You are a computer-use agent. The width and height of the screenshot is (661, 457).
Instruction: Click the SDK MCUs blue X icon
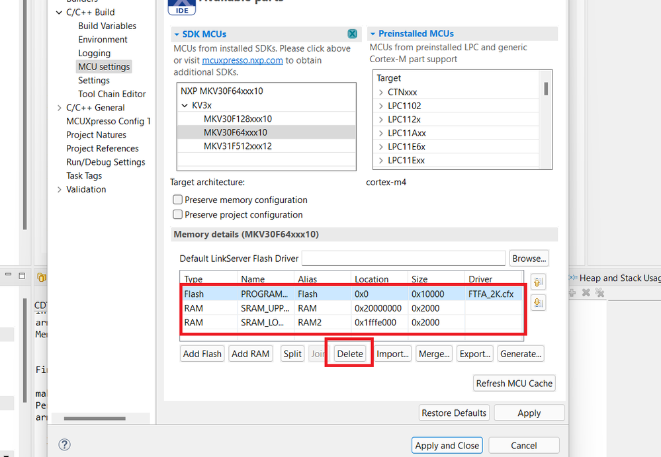[353, 34]
